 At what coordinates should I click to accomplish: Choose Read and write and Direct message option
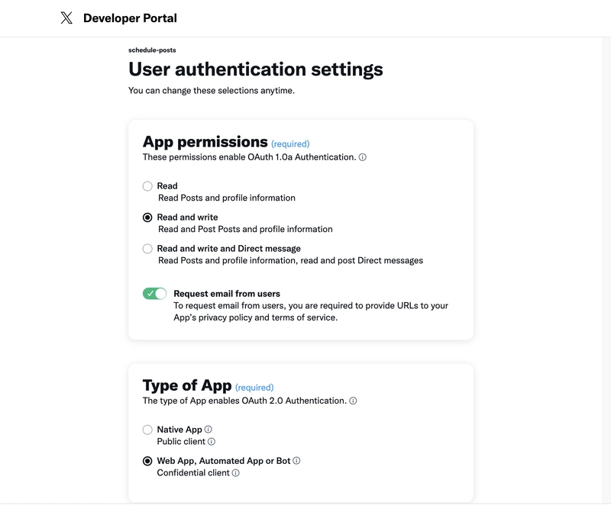[147, 249]
